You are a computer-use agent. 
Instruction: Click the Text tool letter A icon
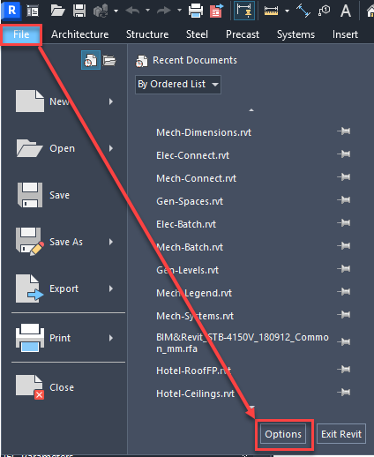tap(346, 11)
